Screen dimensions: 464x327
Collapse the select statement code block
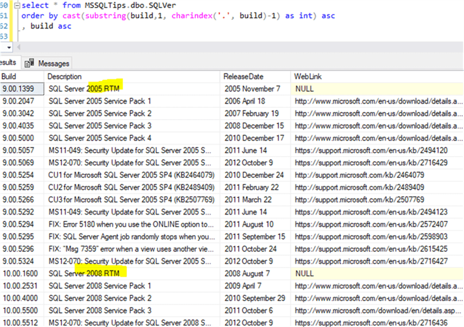[x=17, y=6]
